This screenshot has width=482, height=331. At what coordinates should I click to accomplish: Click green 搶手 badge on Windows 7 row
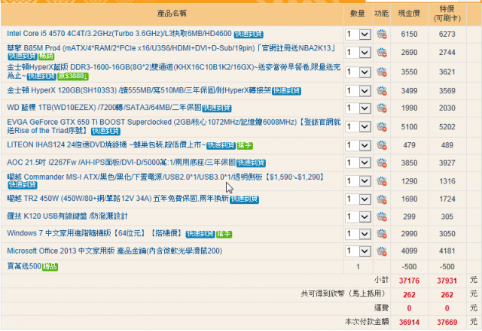[x=224, y=234]
